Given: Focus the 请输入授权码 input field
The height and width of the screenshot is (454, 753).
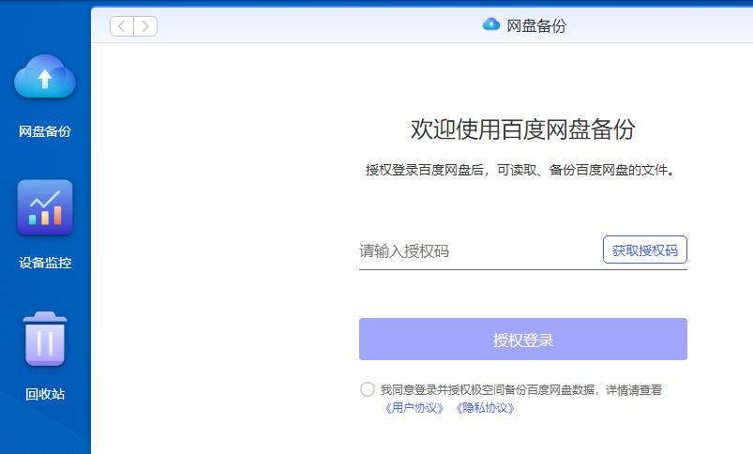Looking at the screenshot, I should click(479, 250).
